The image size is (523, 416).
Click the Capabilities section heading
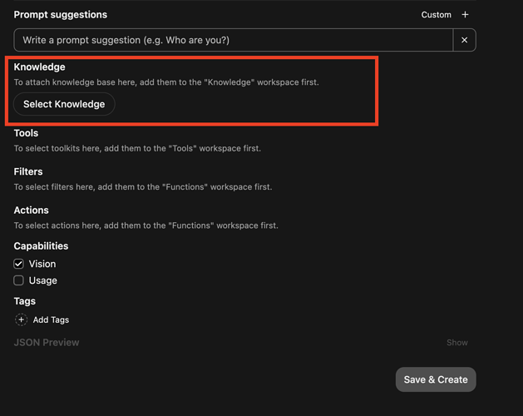(x=41, y=246)
